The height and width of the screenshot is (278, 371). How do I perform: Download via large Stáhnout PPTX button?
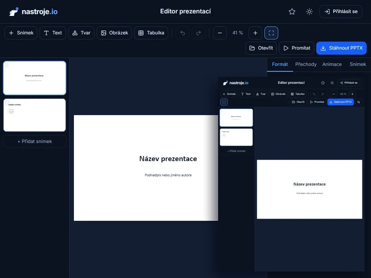pos(341,48)
